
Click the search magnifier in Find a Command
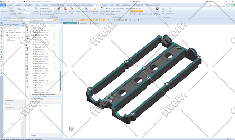(x=224, y=5)
